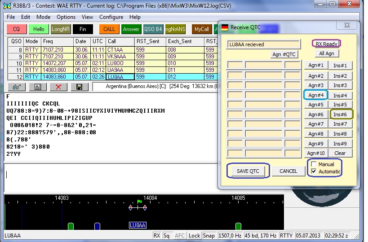Click the red CQ macro button
The image size is (368, 242).
[17, 29]
